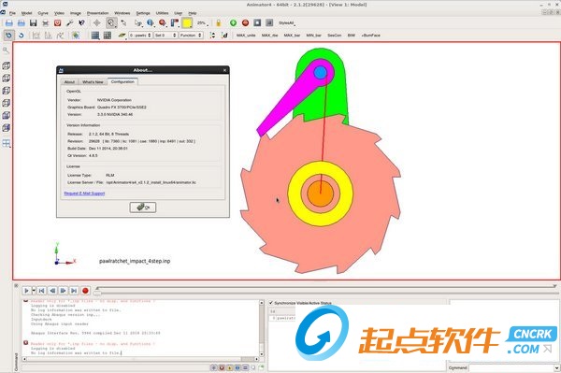Click the blue info icon

tap(151, 22)
